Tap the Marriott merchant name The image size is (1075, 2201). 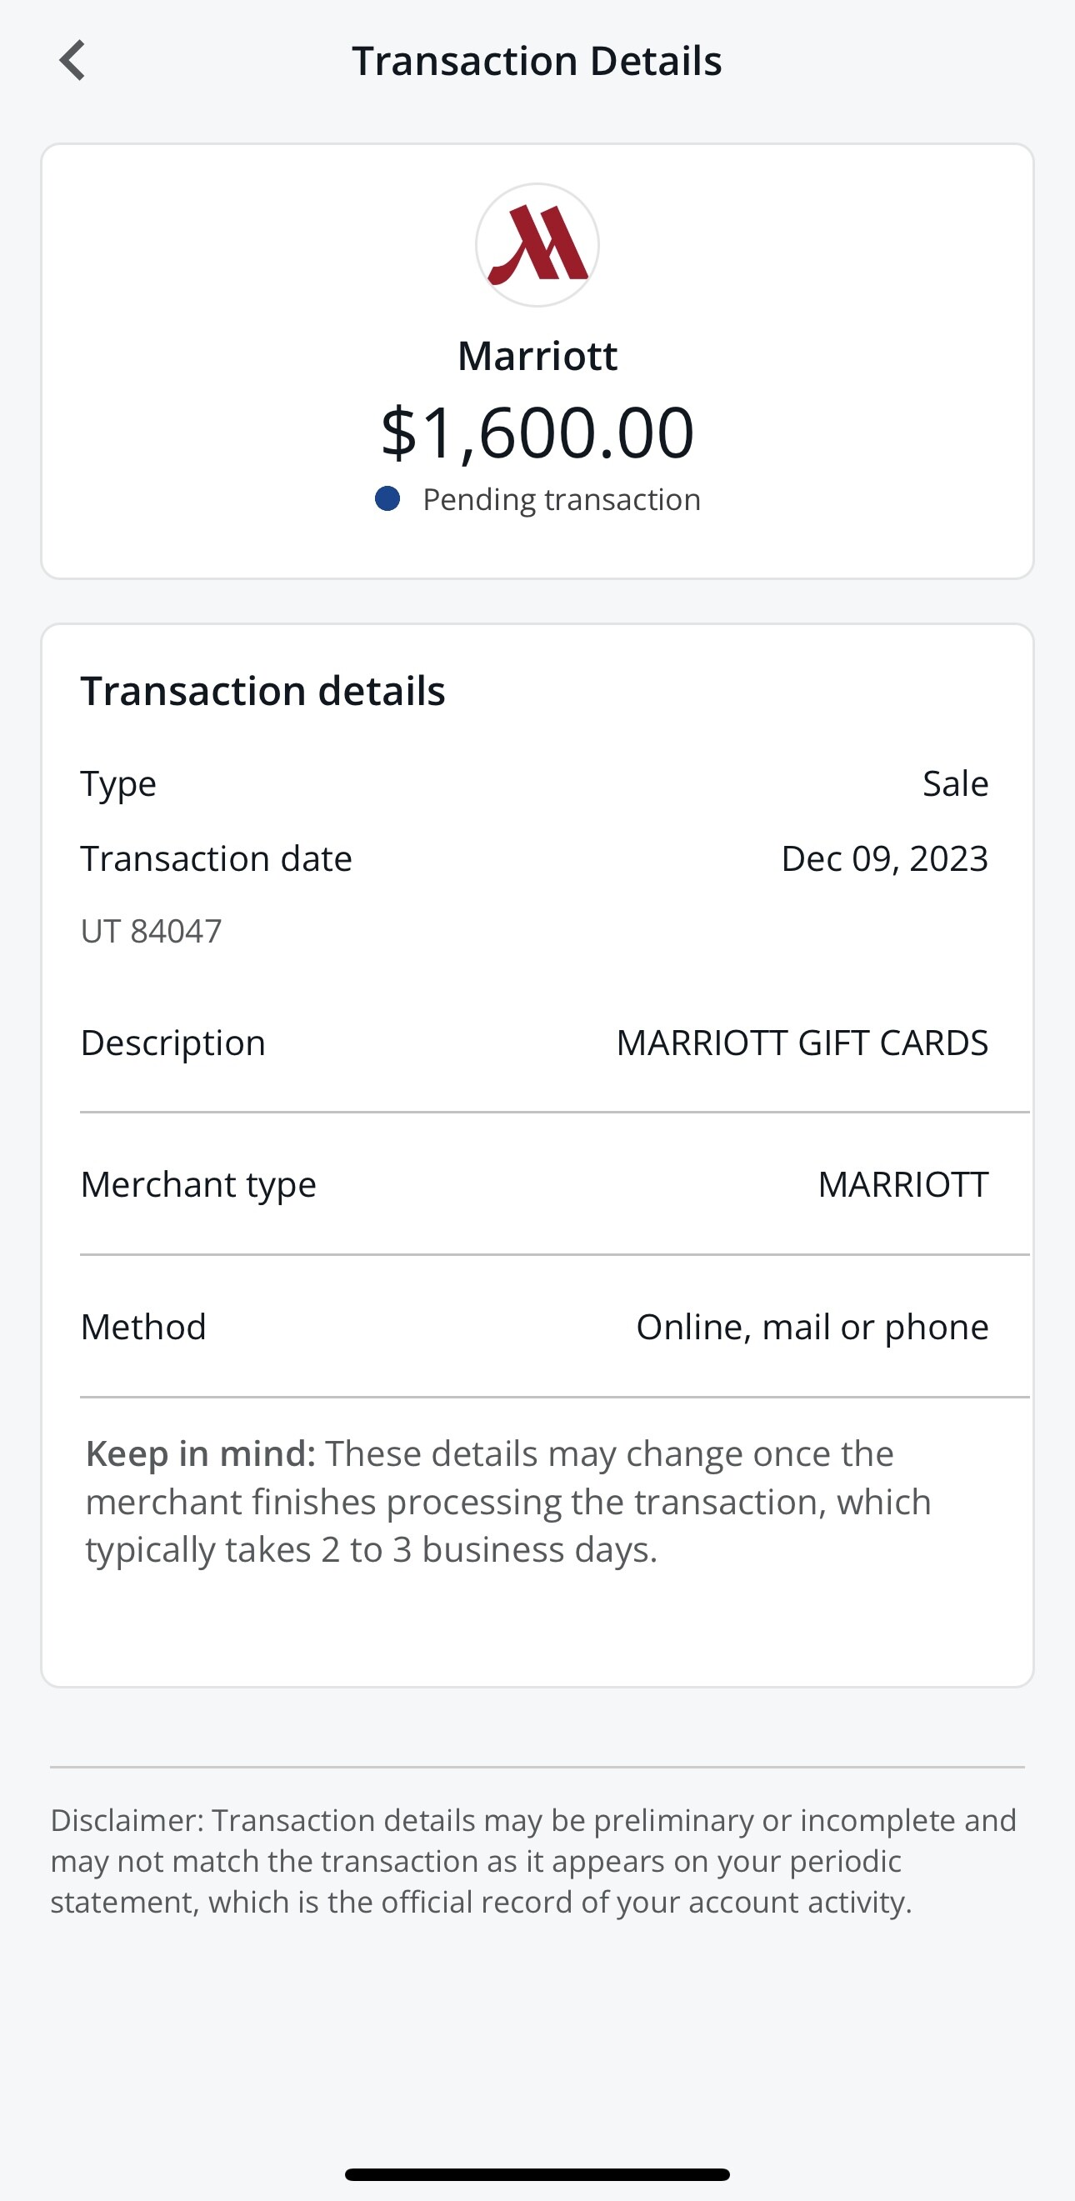click(537, 355)
